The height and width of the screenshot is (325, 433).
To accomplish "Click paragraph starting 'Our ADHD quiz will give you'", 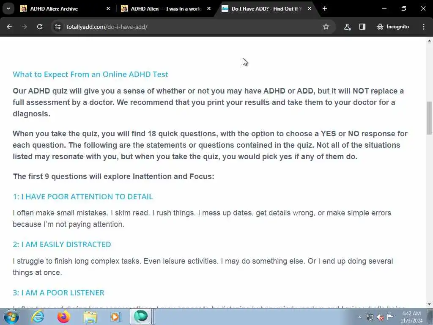I will [208, 102].
